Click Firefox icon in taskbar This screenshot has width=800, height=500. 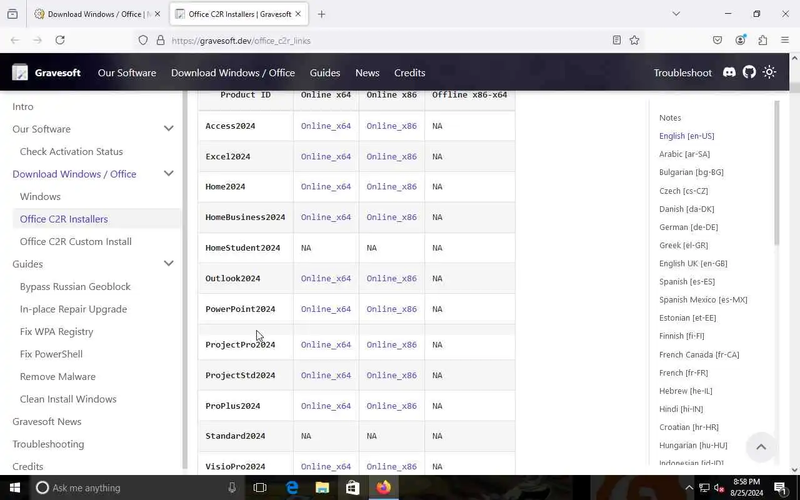pyautogui.click(x=383, y=487)
